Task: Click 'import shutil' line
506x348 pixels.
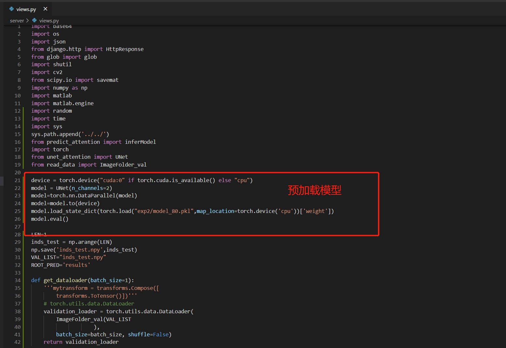Action: point(51,64)
